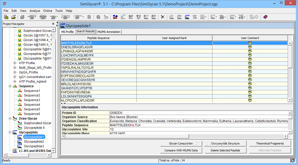Click the CEF spectrum toolbar icon
Viewport: 298px width, 165px height.
point(123,17)
